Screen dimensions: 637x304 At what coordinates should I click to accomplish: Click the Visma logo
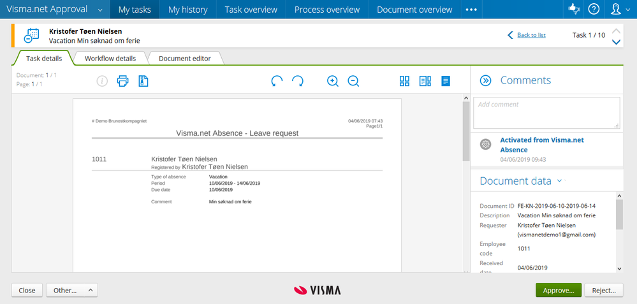click(318, 290)
